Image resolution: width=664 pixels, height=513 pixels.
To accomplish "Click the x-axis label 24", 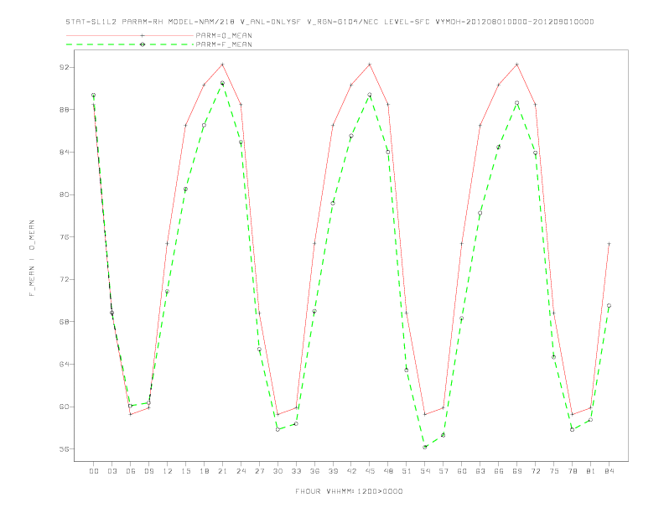I will click(241, 471).
